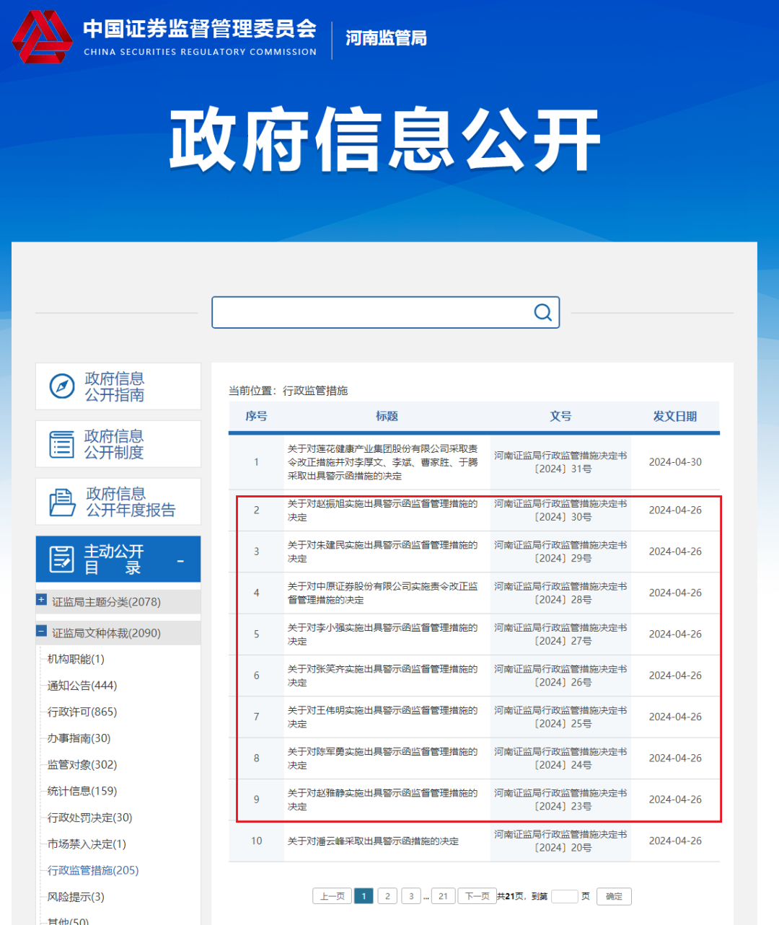Open the 中原证券 责令改正 decision link
Screen dimensions: 779x925
(382, 593)
